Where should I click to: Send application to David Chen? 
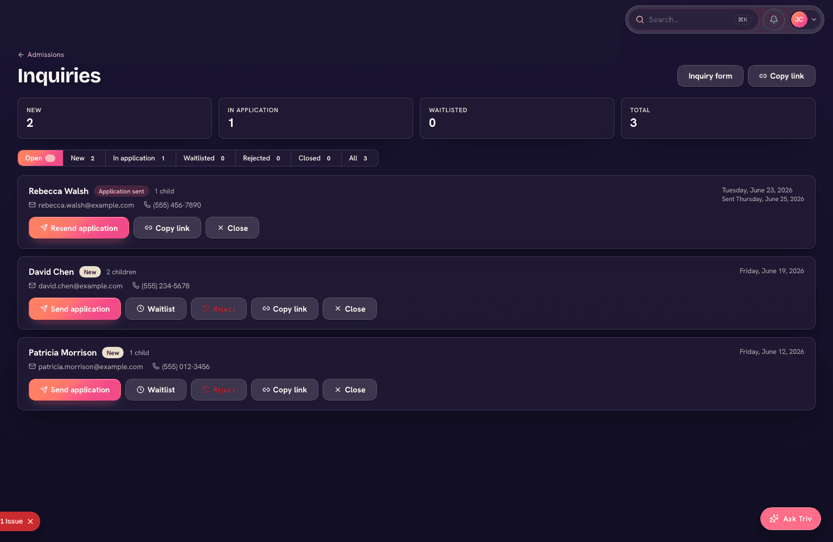(x=75, y=309)
